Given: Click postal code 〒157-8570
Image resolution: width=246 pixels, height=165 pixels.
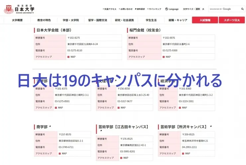Looking at the screenshot, I should 65,135.
